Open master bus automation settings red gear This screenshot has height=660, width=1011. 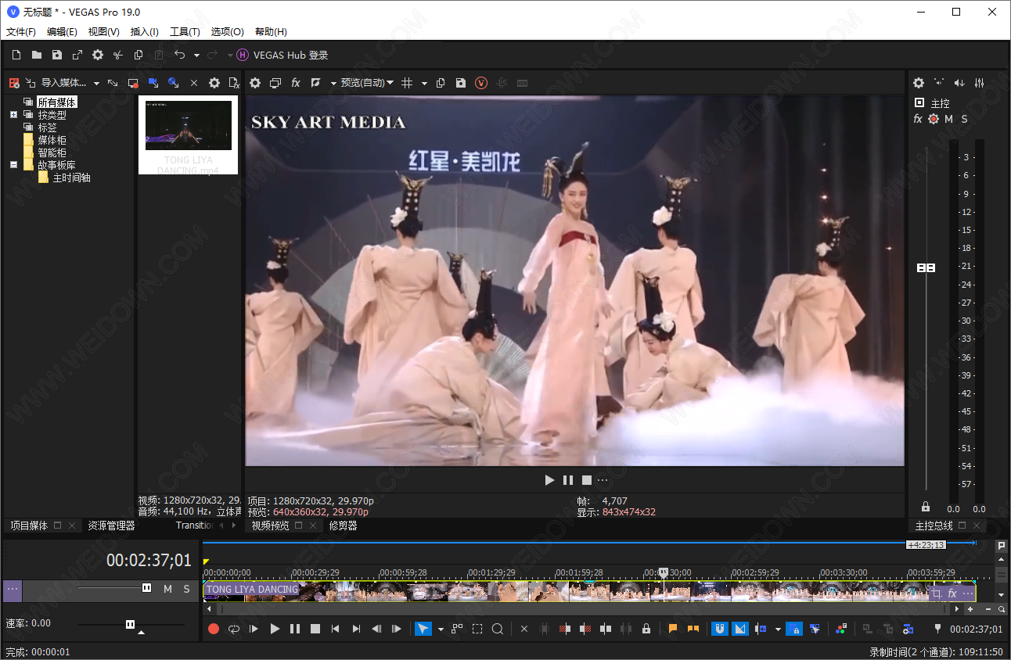point(934,119)
